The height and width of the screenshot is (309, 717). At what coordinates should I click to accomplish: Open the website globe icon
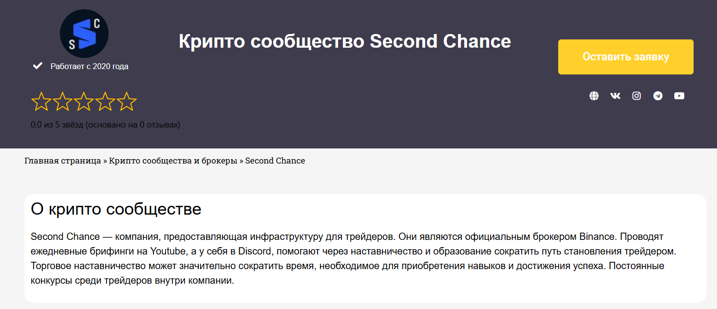[x=594, y=96]
